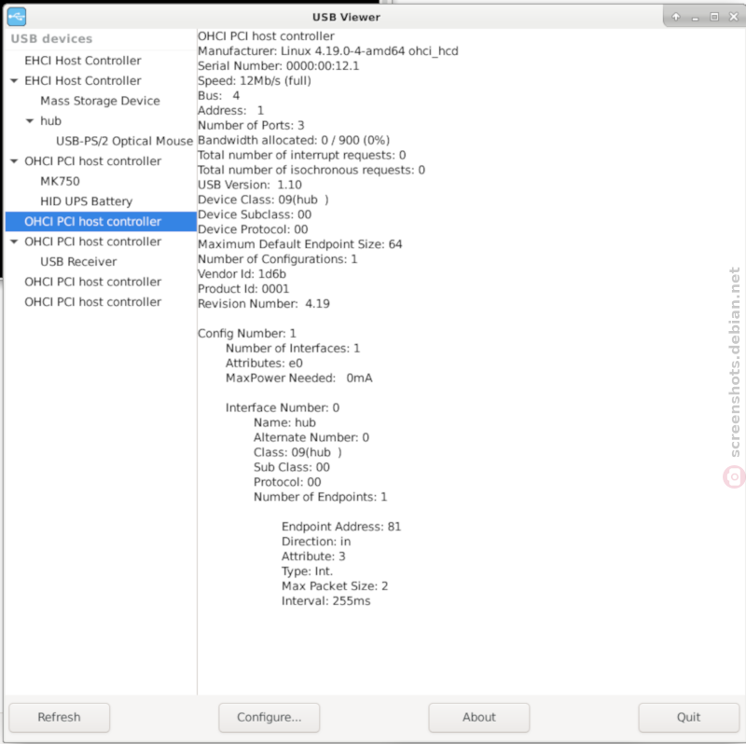Minimize the USB Viewer window
Image resolution: width=746 pixels, height=744 pixels.
coord(695,17)
